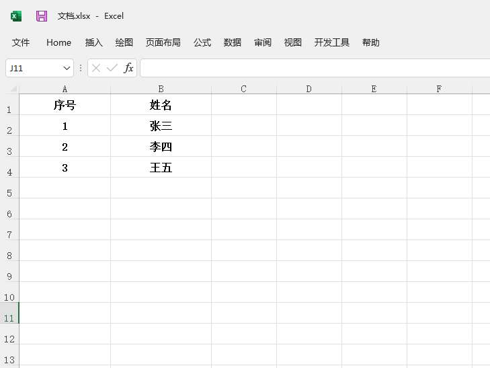Open the 文件 menu
Screen dimensions: 490x368
pyautogui.click(x=21, y=42)
